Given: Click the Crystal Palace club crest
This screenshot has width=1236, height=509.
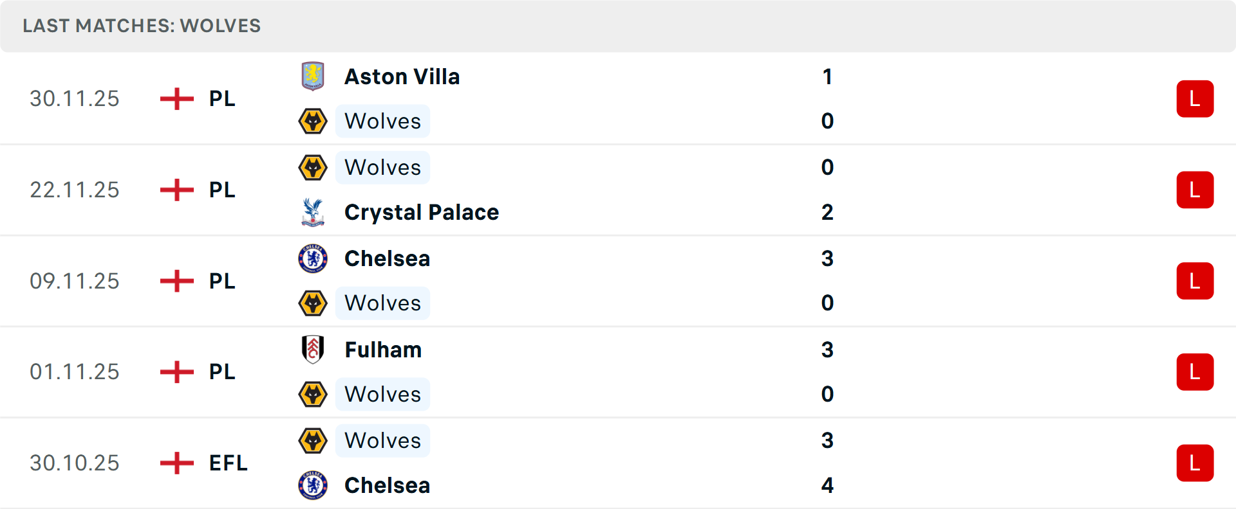Looking at the screenshot, I should click(x=313, y=212).
